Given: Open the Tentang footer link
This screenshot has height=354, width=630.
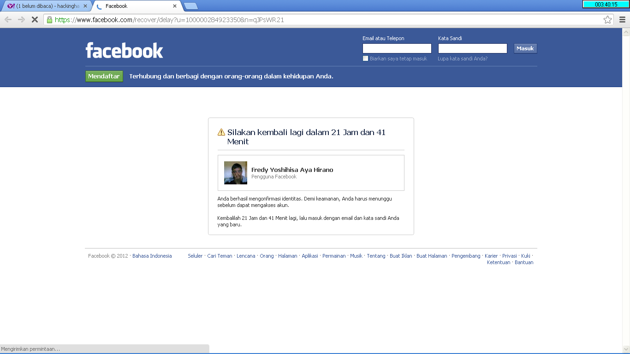Looking at the screenshot, I should (376, 256).
